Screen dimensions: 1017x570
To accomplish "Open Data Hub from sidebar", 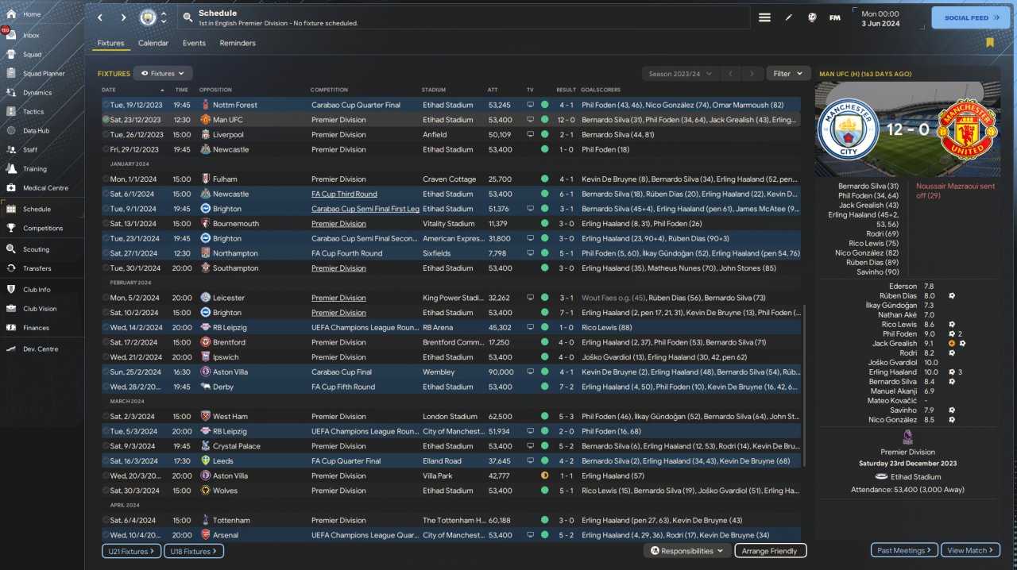I will coord(36,131).
